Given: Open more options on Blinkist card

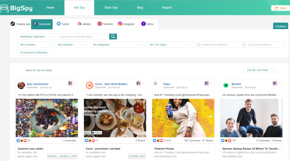Looking at the screenshot, I should [x=279, y=84].
